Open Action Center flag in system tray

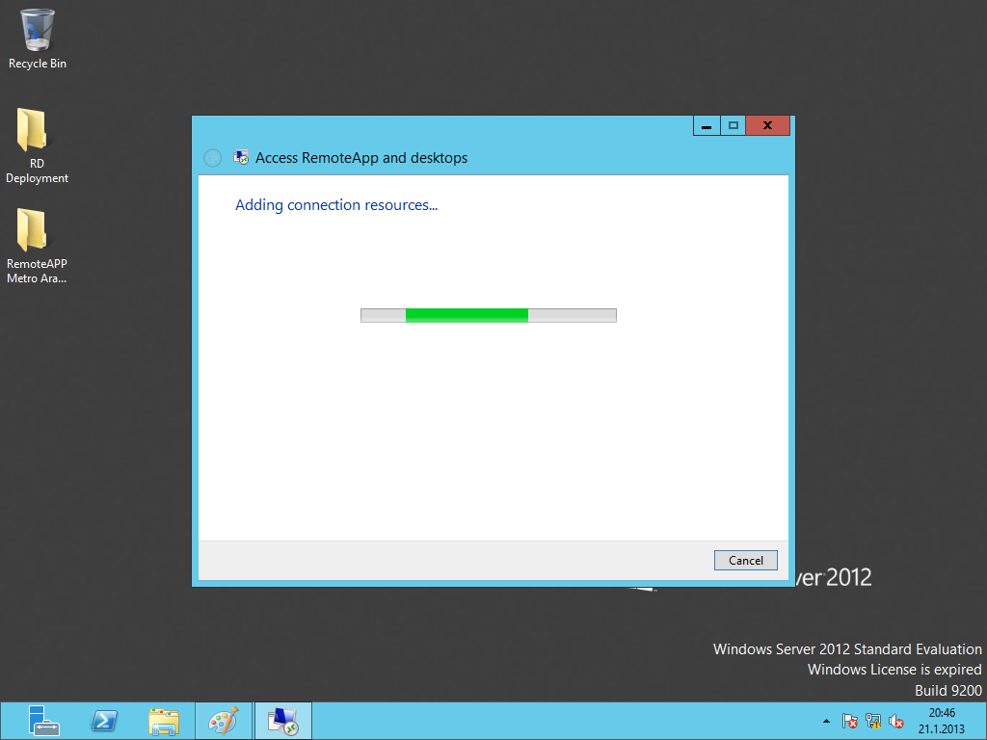point(850,721)
